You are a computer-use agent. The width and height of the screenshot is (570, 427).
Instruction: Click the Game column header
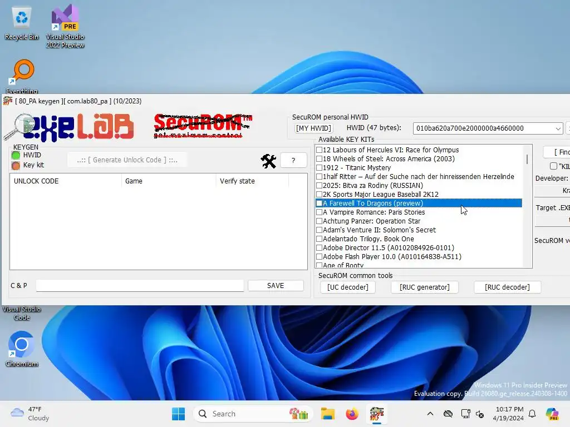coord(169,181)
